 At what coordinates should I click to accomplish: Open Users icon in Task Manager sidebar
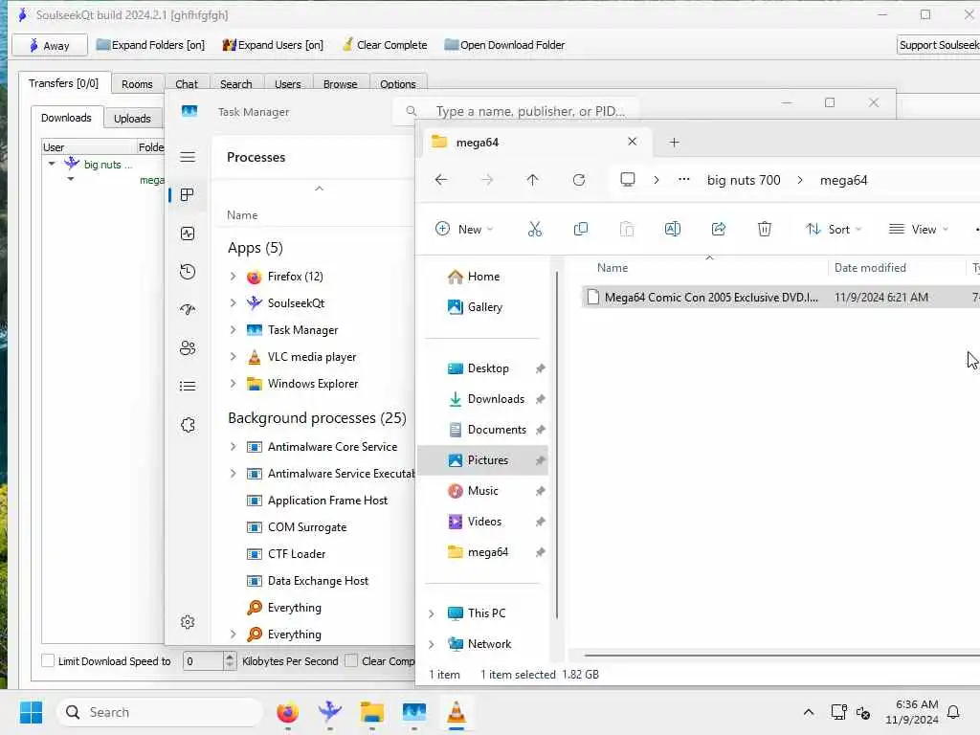point(188,348)
